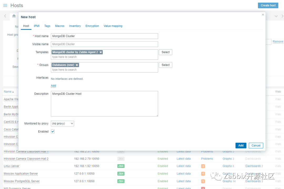284x189 pixels.
Task: Go to the Value mapping tab
Action: pyautogui.click(x=113, y=26)
